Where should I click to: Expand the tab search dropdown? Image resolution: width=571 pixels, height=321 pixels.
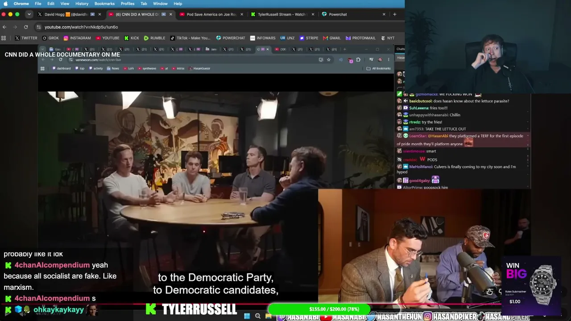(29, 14)
